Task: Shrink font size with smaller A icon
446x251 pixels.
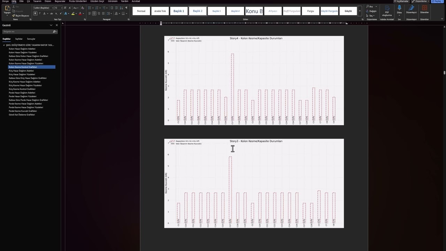Action: click(x=70, y=8)
